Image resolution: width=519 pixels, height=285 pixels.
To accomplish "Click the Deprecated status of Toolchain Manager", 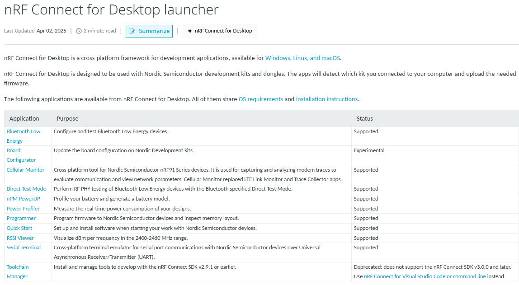I will pyautogui.click(x=432, y=272).
